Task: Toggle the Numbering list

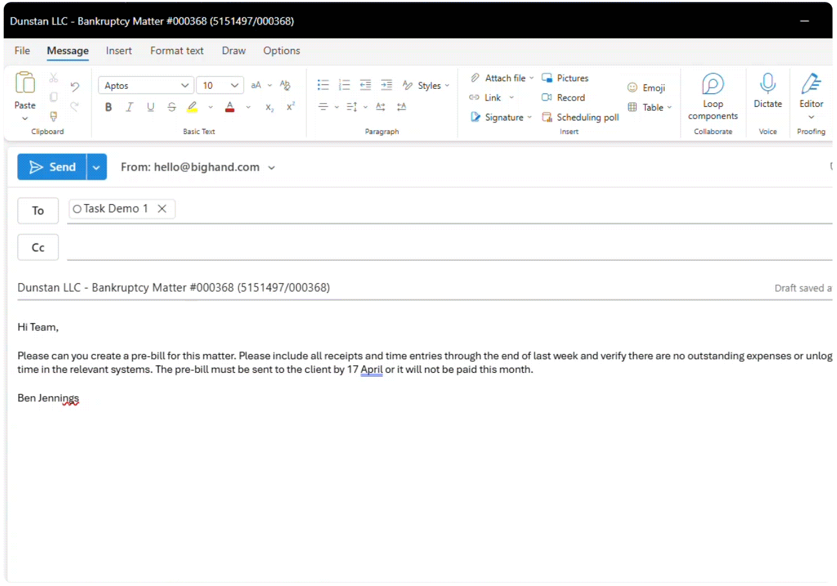Action: tap(344, 85)
